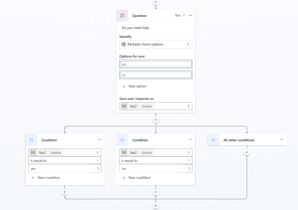Image resolution: width=298 pixels, height=210 pixels.
Task: Select the Question node title
Action: click(140, 16)
